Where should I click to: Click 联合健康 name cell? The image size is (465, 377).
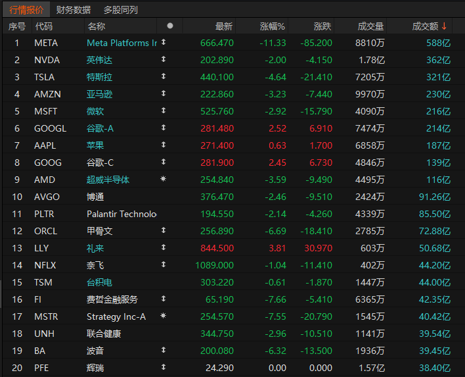click(x=104, y=334)
